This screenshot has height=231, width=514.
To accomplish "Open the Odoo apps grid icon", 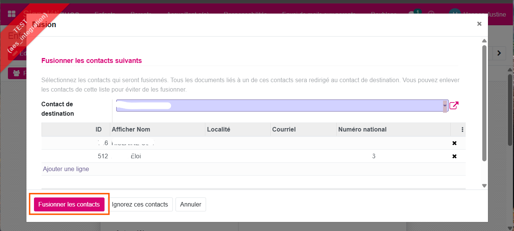I will 12,14.
